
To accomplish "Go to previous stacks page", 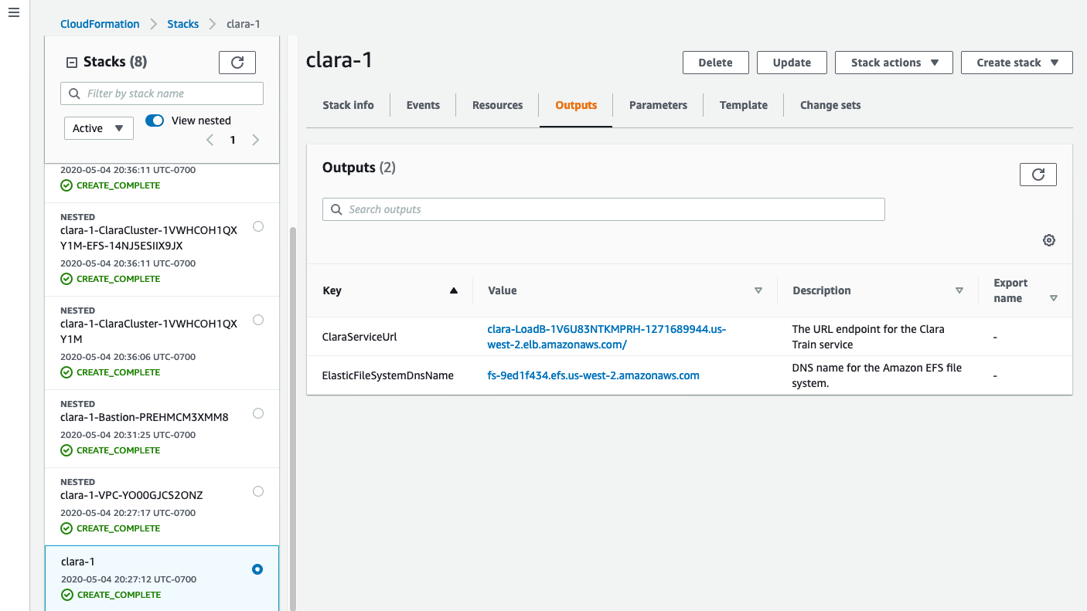I will pyautogui.click(x=210, y=140).
